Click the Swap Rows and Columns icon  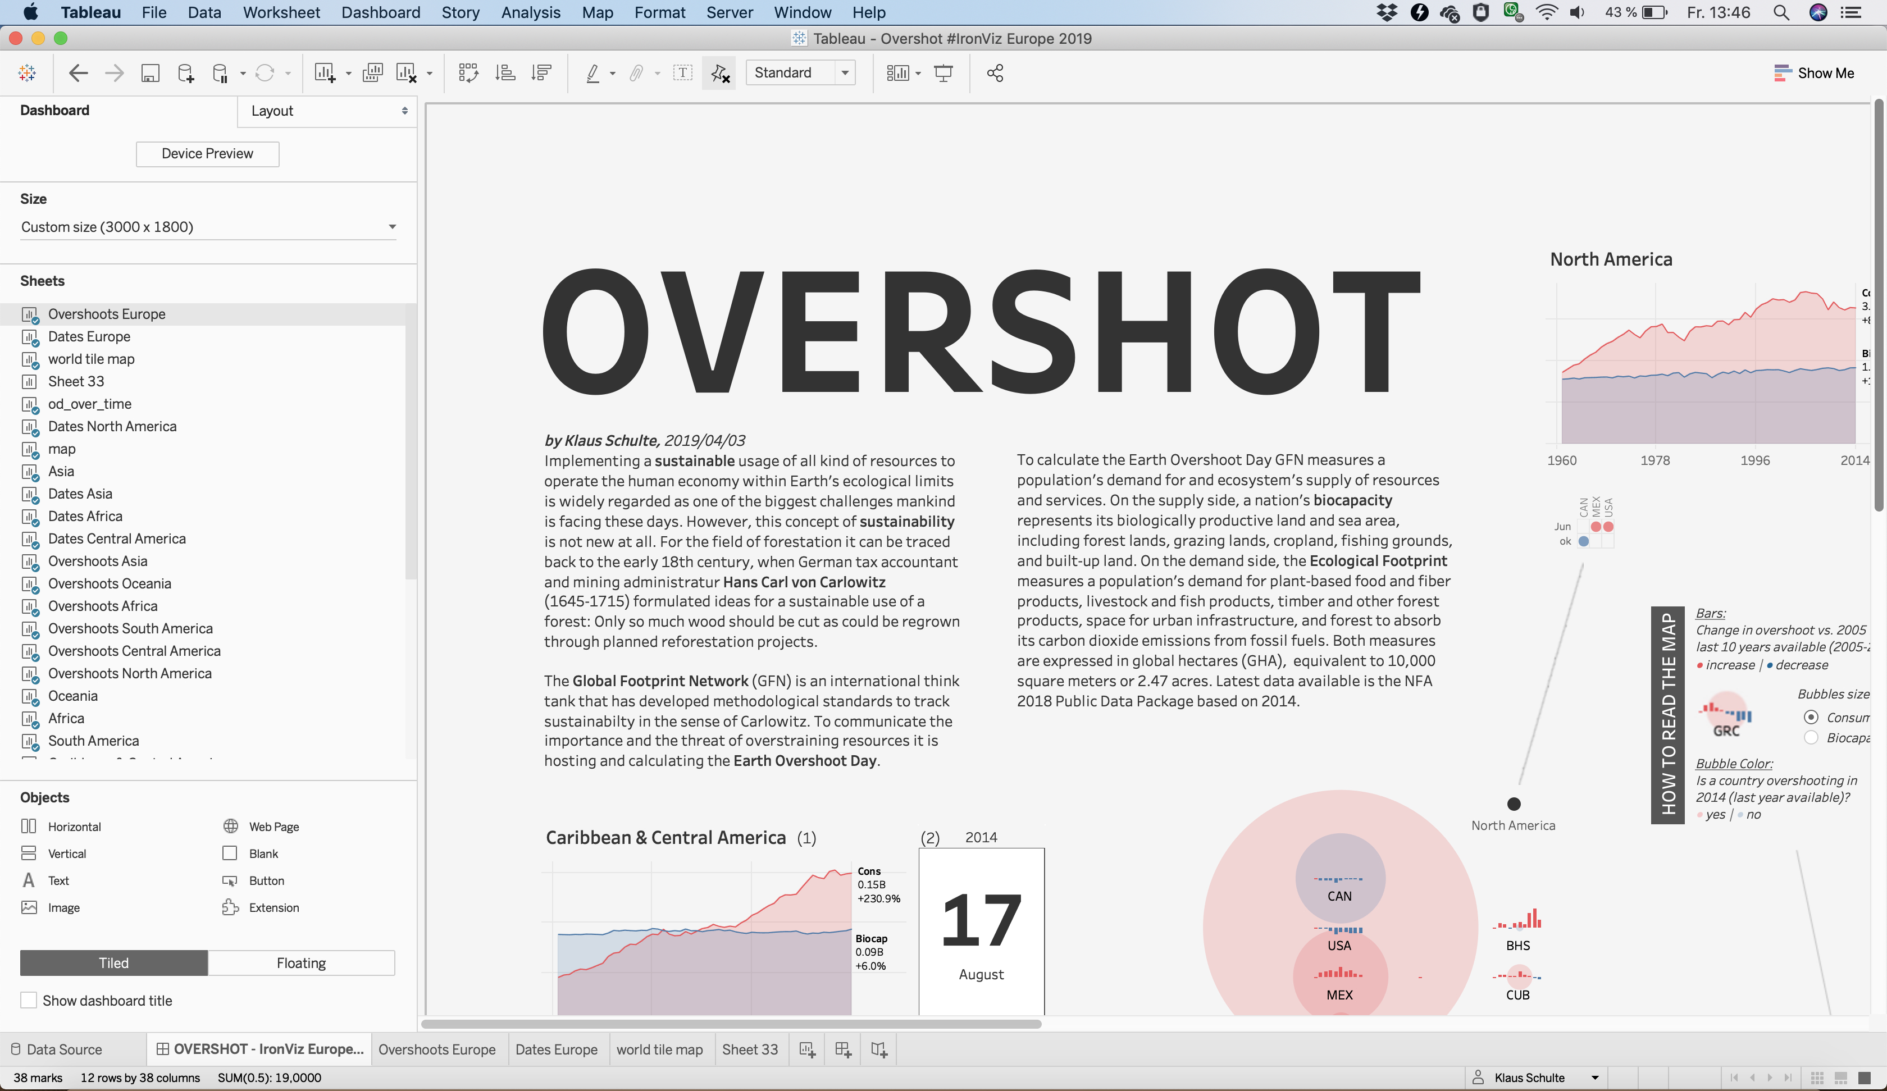pos(468,72)
